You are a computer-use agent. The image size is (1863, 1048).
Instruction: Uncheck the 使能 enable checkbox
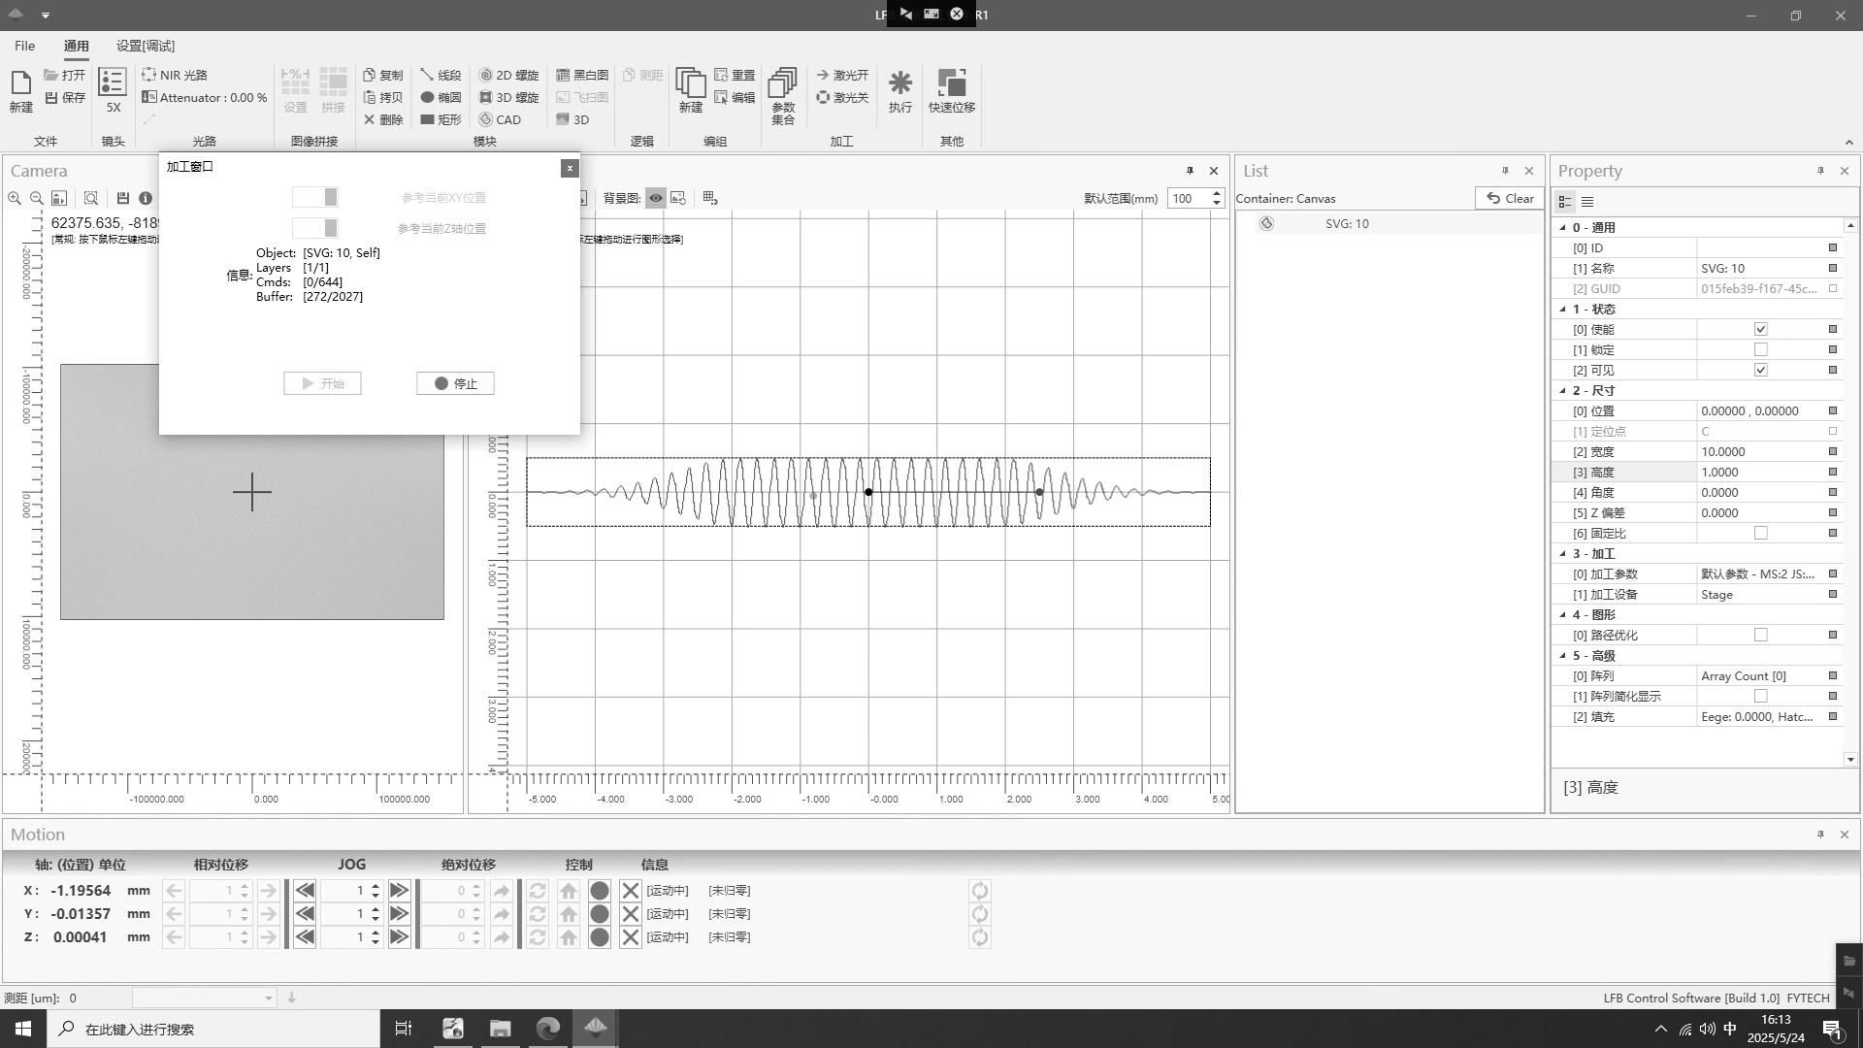(x=1760, y=329)
